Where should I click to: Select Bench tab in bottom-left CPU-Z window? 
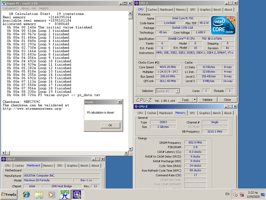(x=84, y=166)
